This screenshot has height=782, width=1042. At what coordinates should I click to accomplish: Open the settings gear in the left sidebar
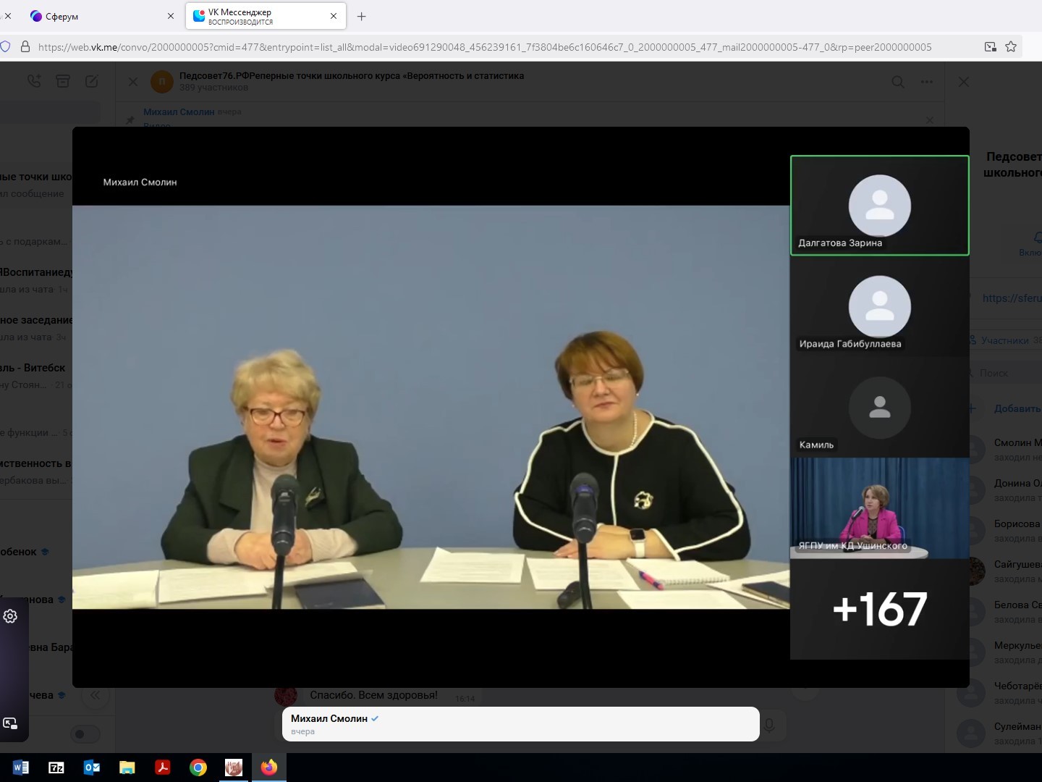click(10, 616)
